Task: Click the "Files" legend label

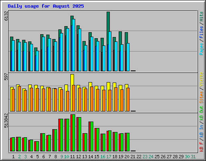Action: pyautogui.click(x=202, y=32)
